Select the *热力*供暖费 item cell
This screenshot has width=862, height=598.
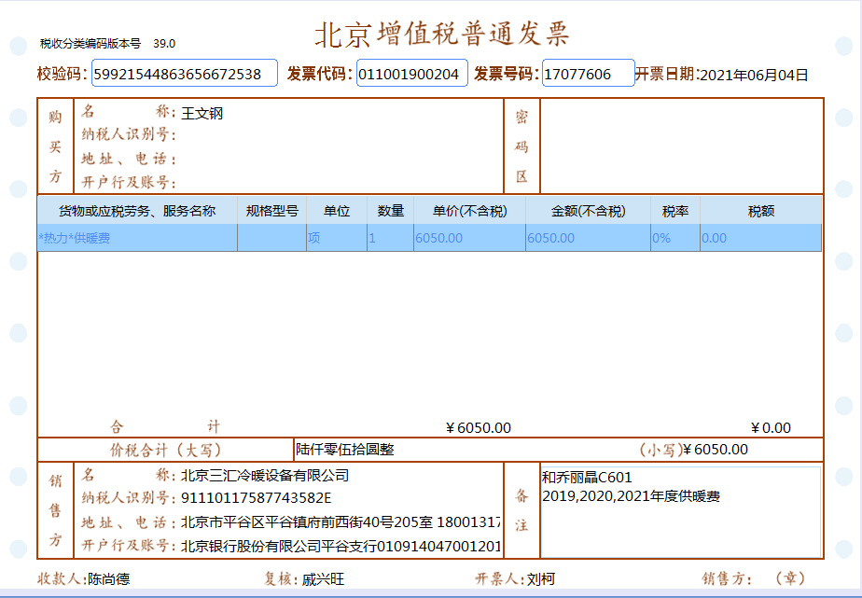coord(137,238)
